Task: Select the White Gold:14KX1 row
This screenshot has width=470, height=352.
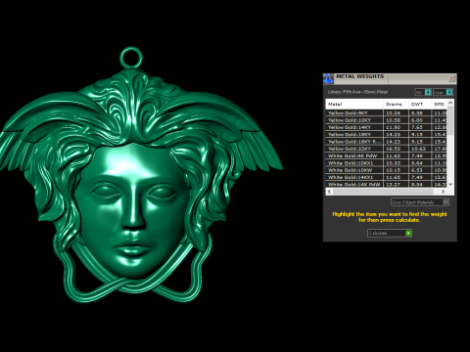Action: 387,177
